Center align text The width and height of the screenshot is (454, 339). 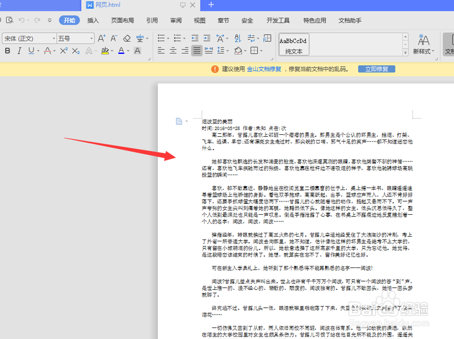pos(173,51)
